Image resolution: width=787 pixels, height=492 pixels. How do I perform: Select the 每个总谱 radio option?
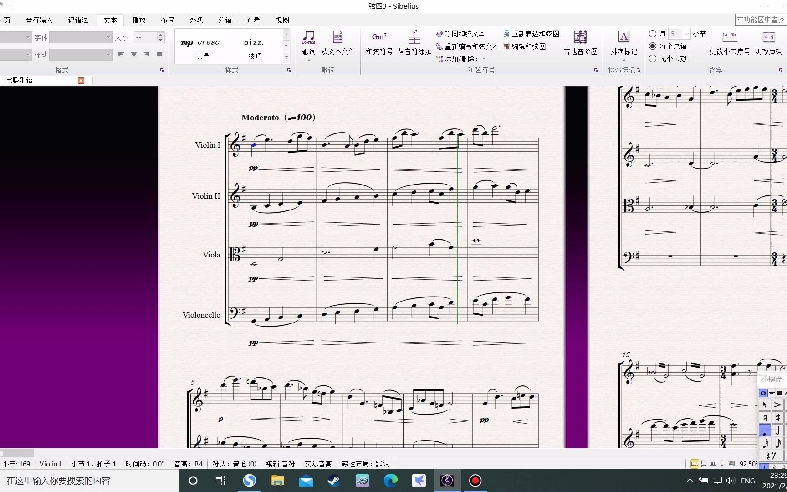pos(653,46)
